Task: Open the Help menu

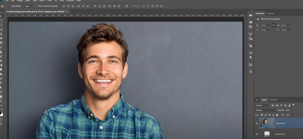Action: (78, 1)
